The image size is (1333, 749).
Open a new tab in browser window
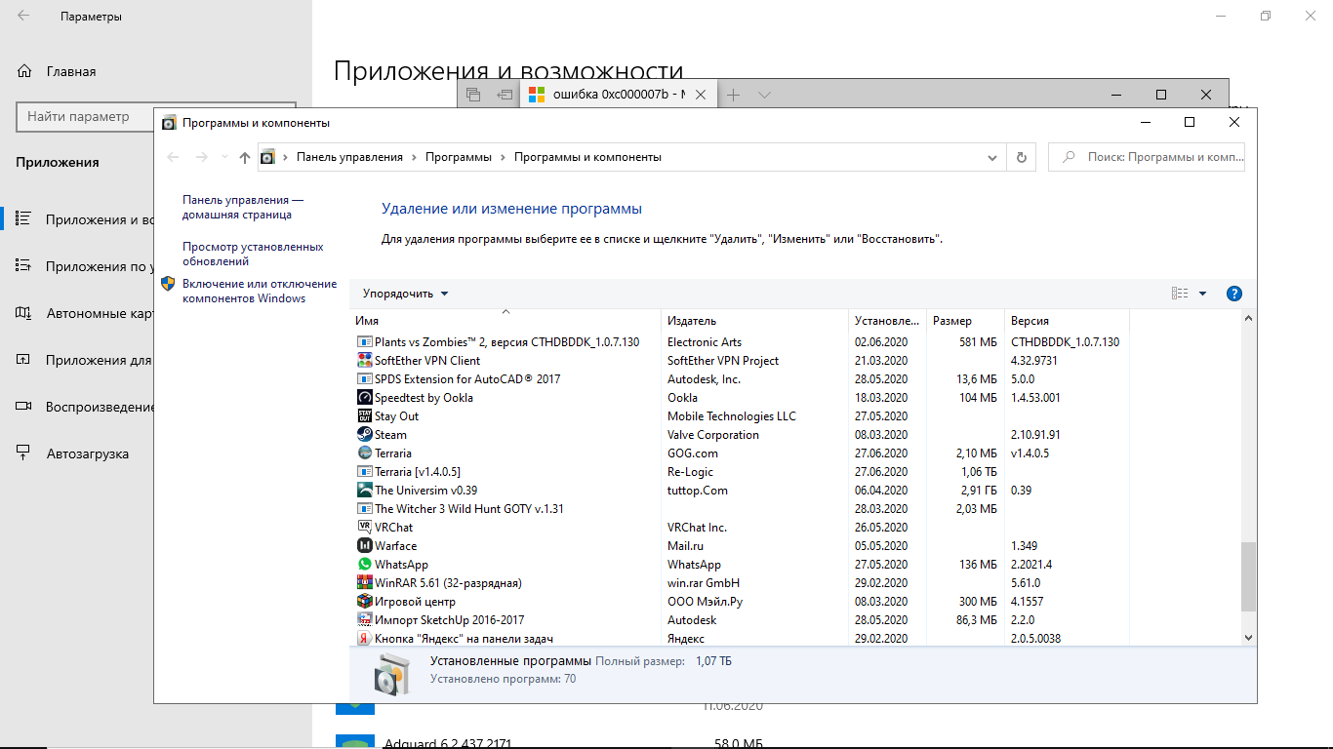[x=734, y=95]
